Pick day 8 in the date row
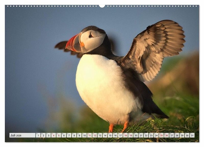This screenshot has width=204, height=147. [x=74, y=135]
